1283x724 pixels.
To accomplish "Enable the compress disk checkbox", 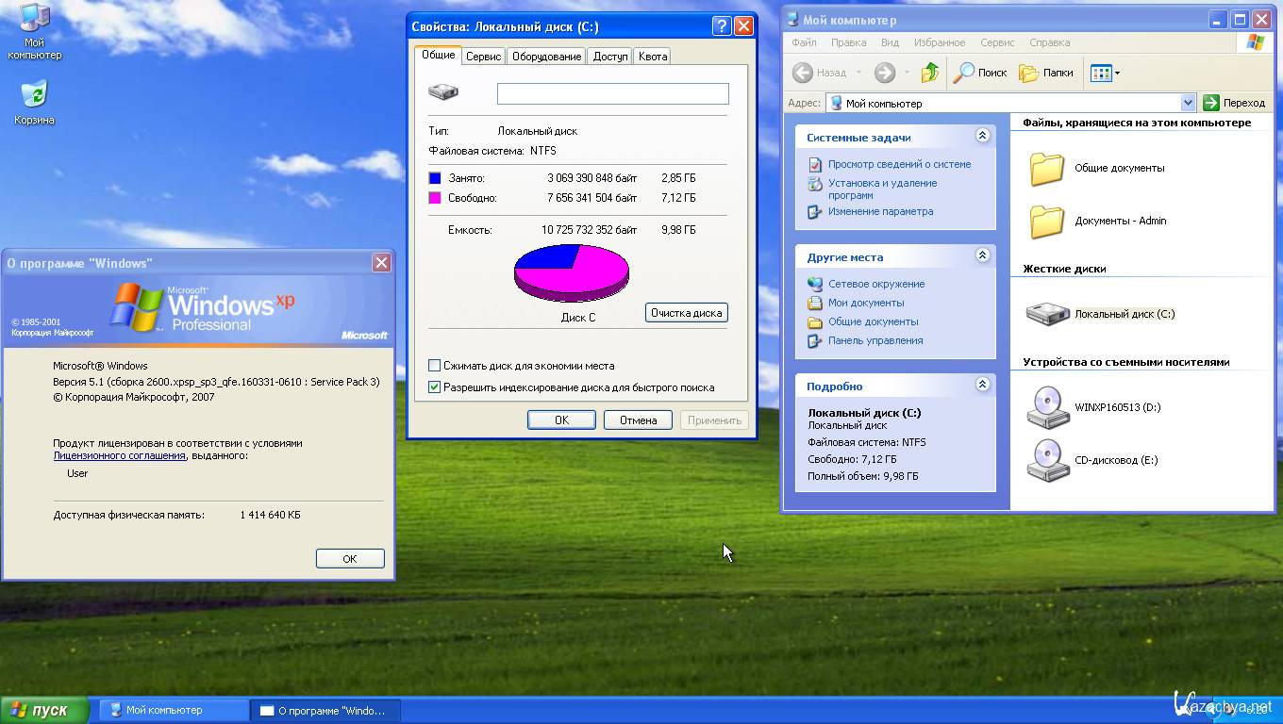I will tap(435, 366).
